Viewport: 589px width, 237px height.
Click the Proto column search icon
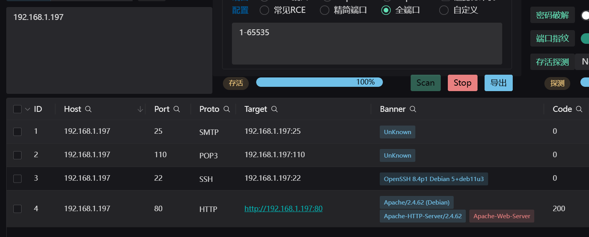(x=226, y=109)
